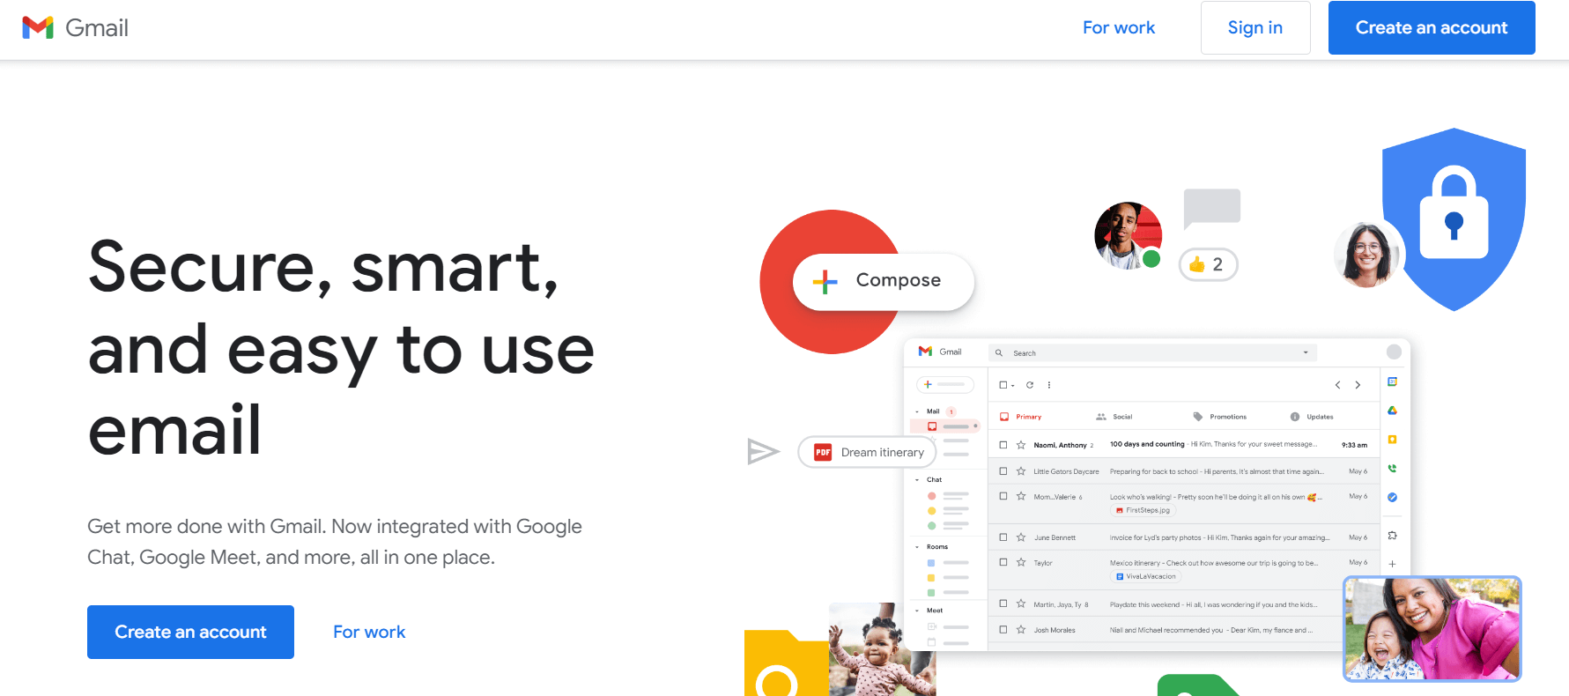Open the green phone Voice side panel icon
The image size is (1569, 696).
[1393, 469]
